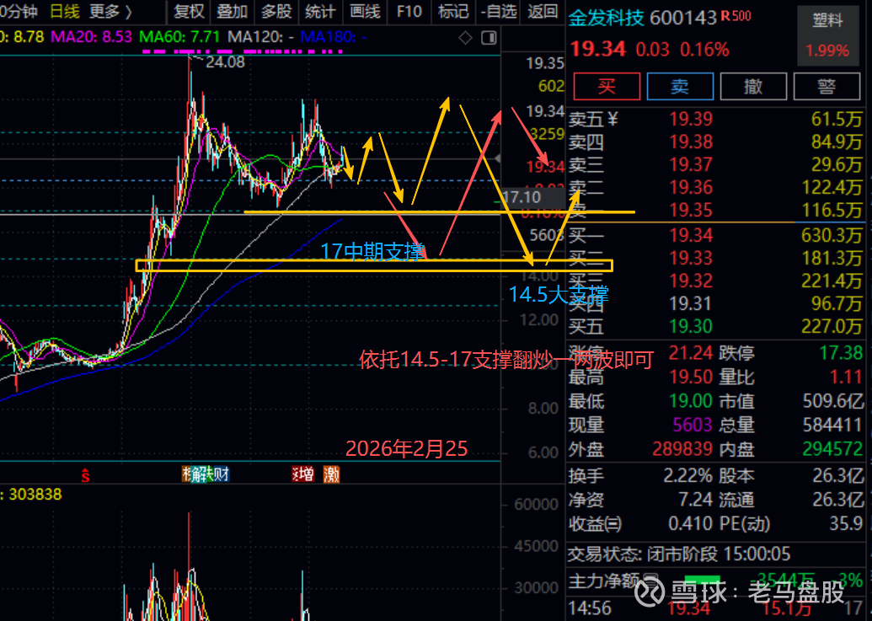Activate the 画线 drawing tools
Viewport: 872px width, 621px height.
[365, 11]
